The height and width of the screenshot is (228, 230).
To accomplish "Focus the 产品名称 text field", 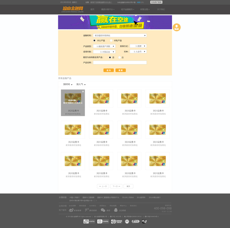I will coord(120,63).
